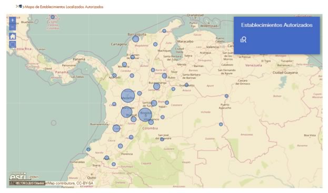Click the Establecimientos Autorizados panel title
Image resolution: width=328 pixels, height=193 pixels.
tap(276, 25)
